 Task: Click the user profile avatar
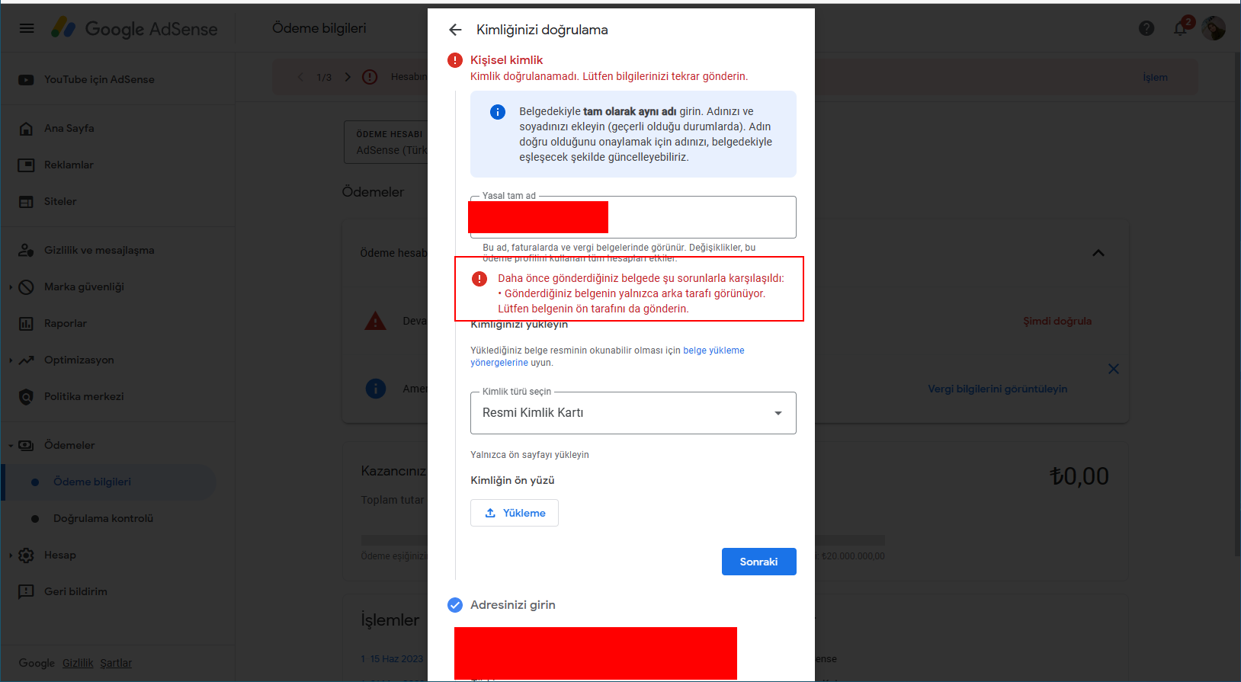[x=1214, y=28]
